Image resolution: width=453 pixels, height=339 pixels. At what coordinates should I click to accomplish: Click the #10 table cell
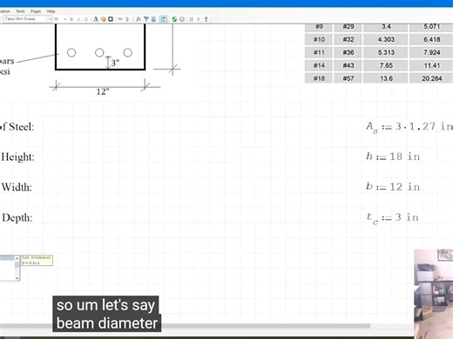coord(319,39)
